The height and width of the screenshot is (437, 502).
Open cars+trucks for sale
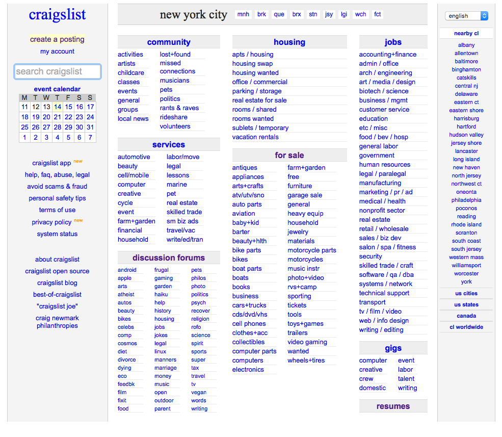click(x=249, y=305)
